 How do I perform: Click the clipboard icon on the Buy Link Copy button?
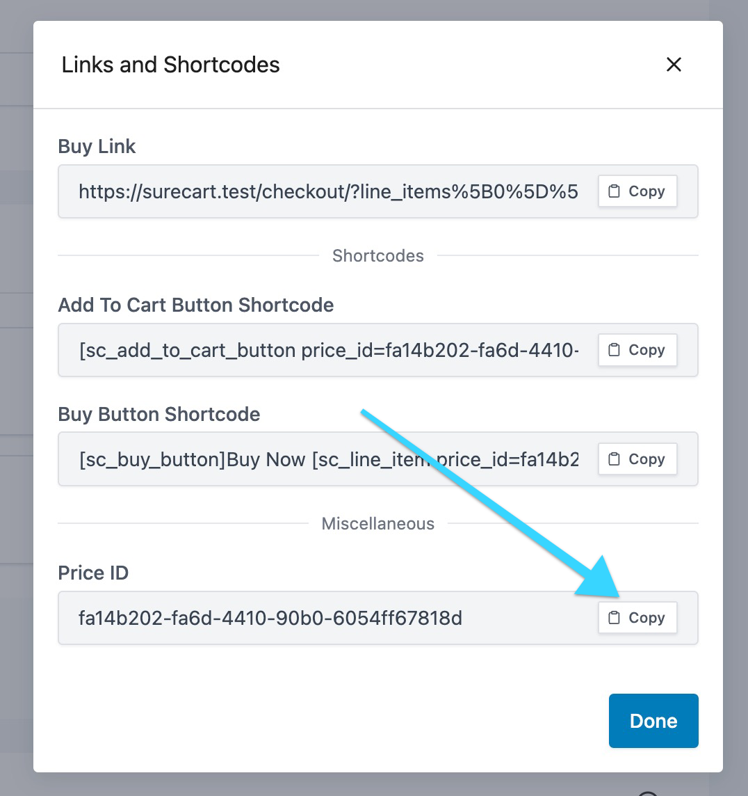tap(615, 191)
